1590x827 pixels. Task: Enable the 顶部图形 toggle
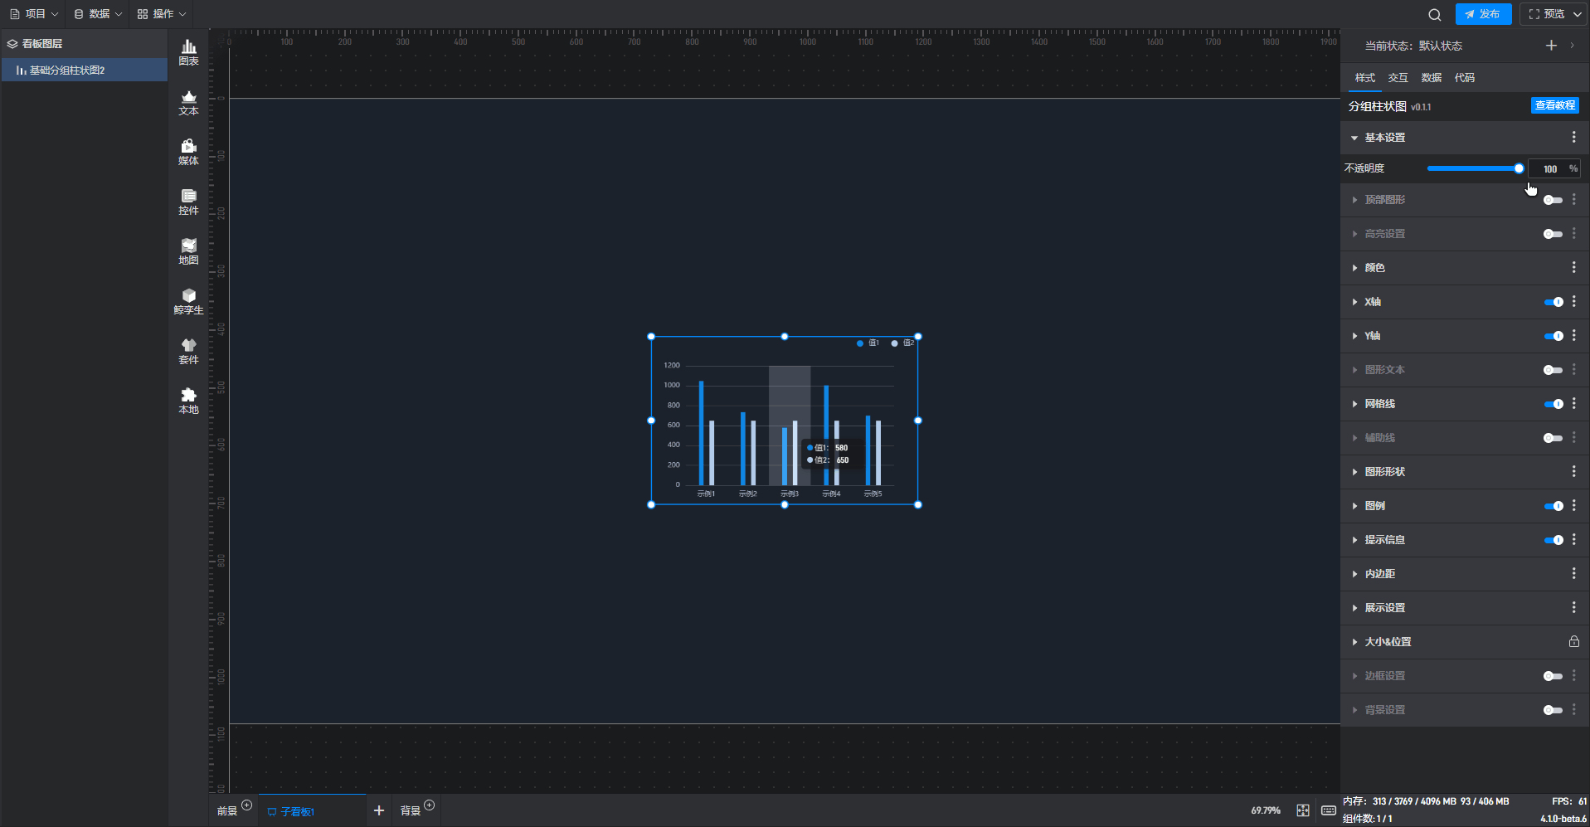tap(1553, 200)
